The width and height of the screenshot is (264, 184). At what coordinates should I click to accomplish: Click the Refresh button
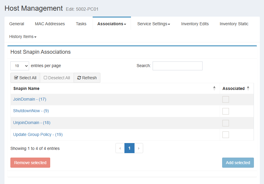pyautogui.click(x=87, y=78)
